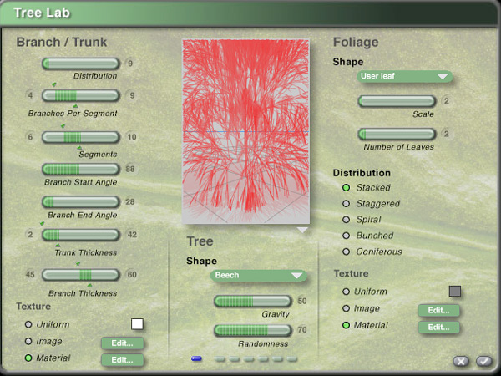501x376 pixels.
Task: Confirm settings with the checkmark button
Action: coord(483,361)
